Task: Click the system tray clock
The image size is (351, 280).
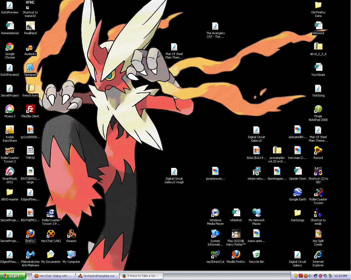Action: point(341,276)
